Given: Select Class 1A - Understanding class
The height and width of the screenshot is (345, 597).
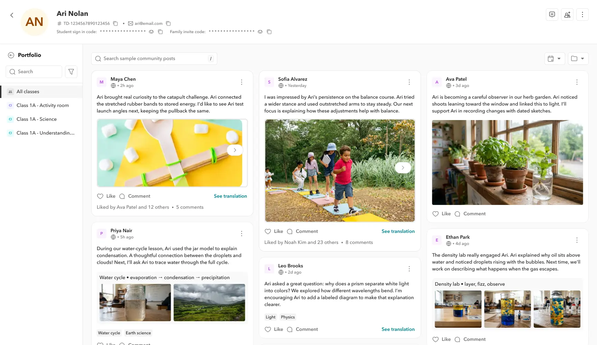Looking at the screenshot, I should point(41,133).
